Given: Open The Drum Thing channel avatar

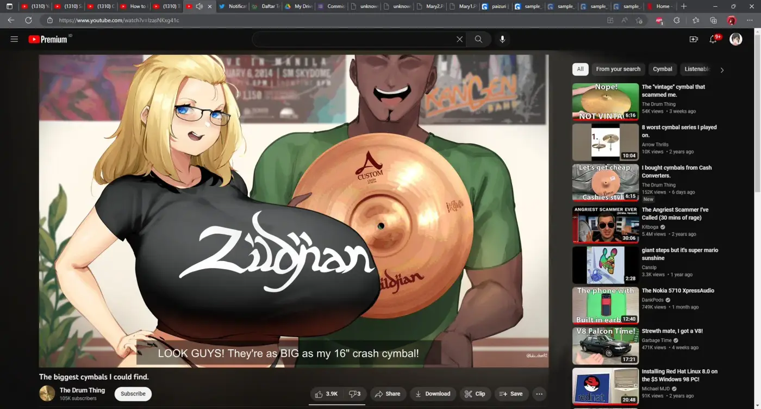Looking at the screenshot, I should [47, 393].
